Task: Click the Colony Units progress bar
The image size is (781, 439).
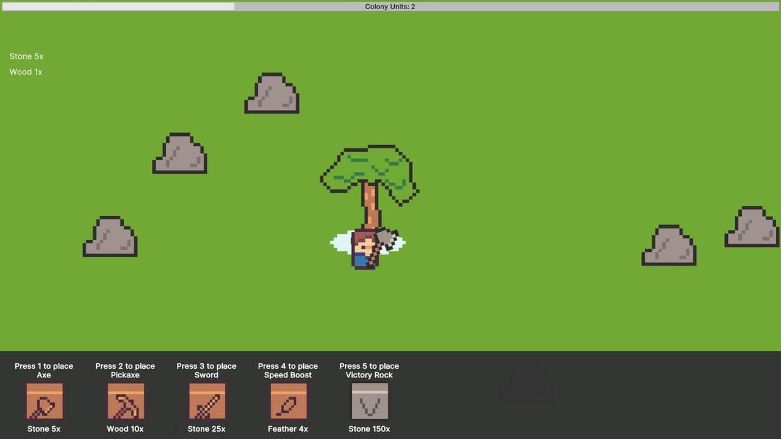Action: (x=390, y=7)
